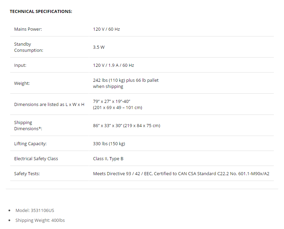Click the 242 lbs weight value
The image size is (284, 229).
(x=126, y=83)
